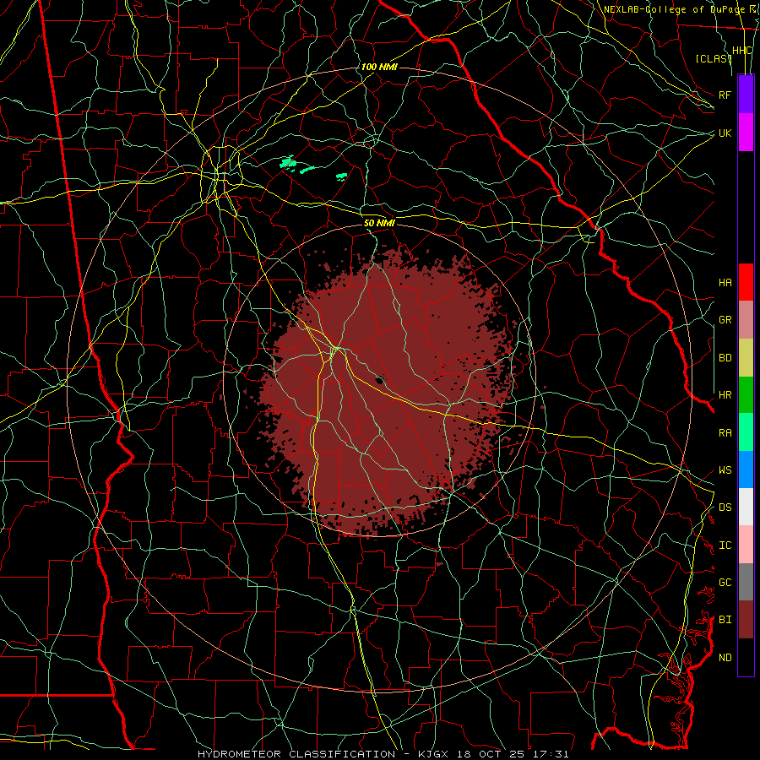Pick the HR green legend swatch
Image resolution: width=760 pixels, height=760 pixels.
click(746, 394)
